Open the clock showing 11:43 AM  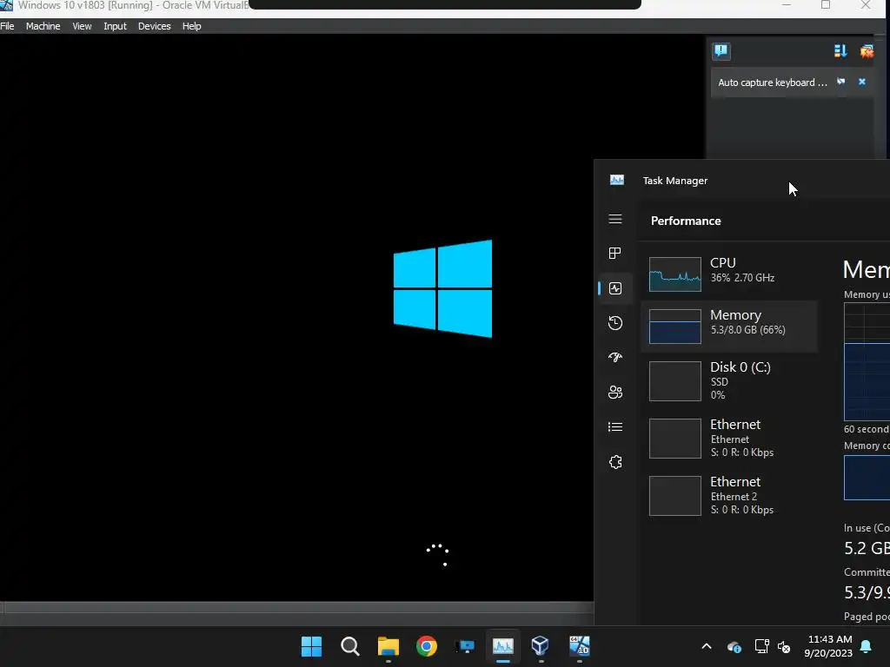[828, 646]
